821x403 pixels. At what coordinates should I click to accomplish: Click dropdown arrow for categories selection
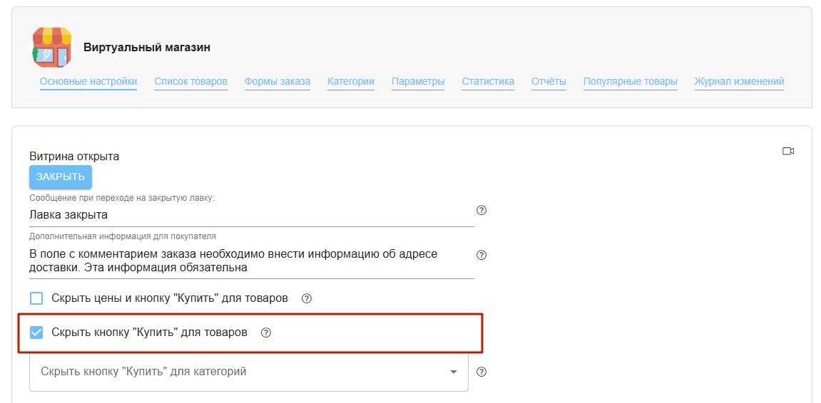(x=453, y=372)
